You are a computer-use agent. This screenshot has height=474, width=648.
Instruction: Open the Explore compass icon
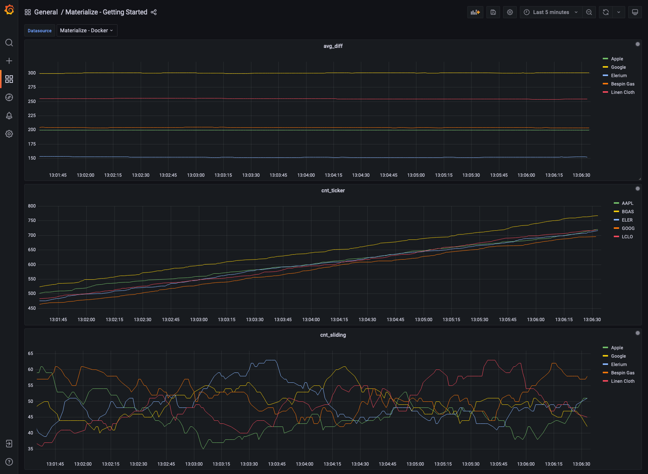click(9, 97)
